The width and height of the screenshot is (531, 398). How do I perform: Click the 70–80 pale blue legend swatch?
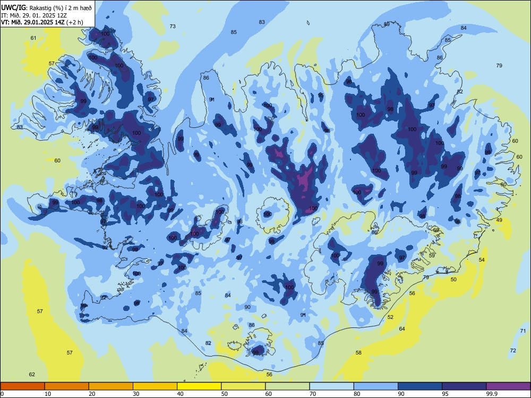(331, 386)
